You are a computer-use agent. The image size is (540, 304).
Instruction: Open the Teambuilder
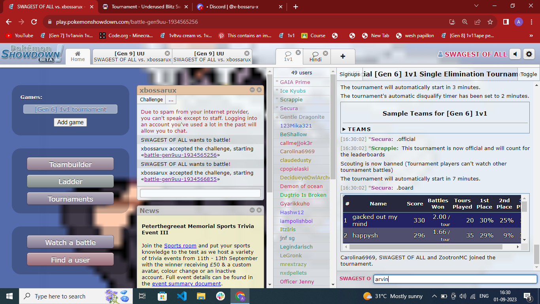(70, 164)
